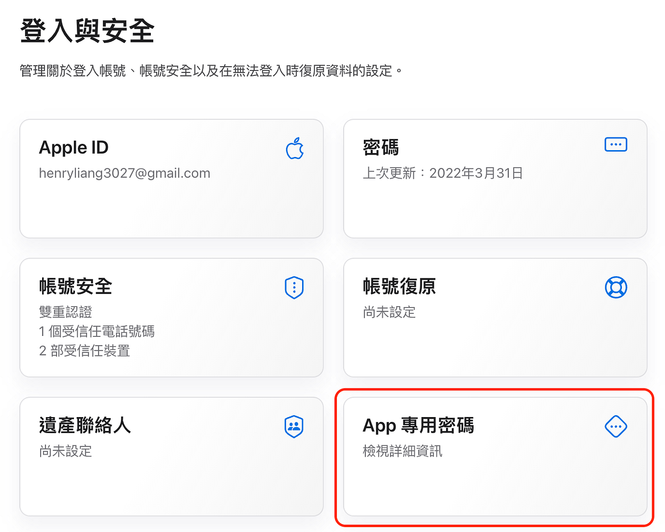
Task: Click the lifebuoy icon on 帳號復原 card
Action: point(616,288)
